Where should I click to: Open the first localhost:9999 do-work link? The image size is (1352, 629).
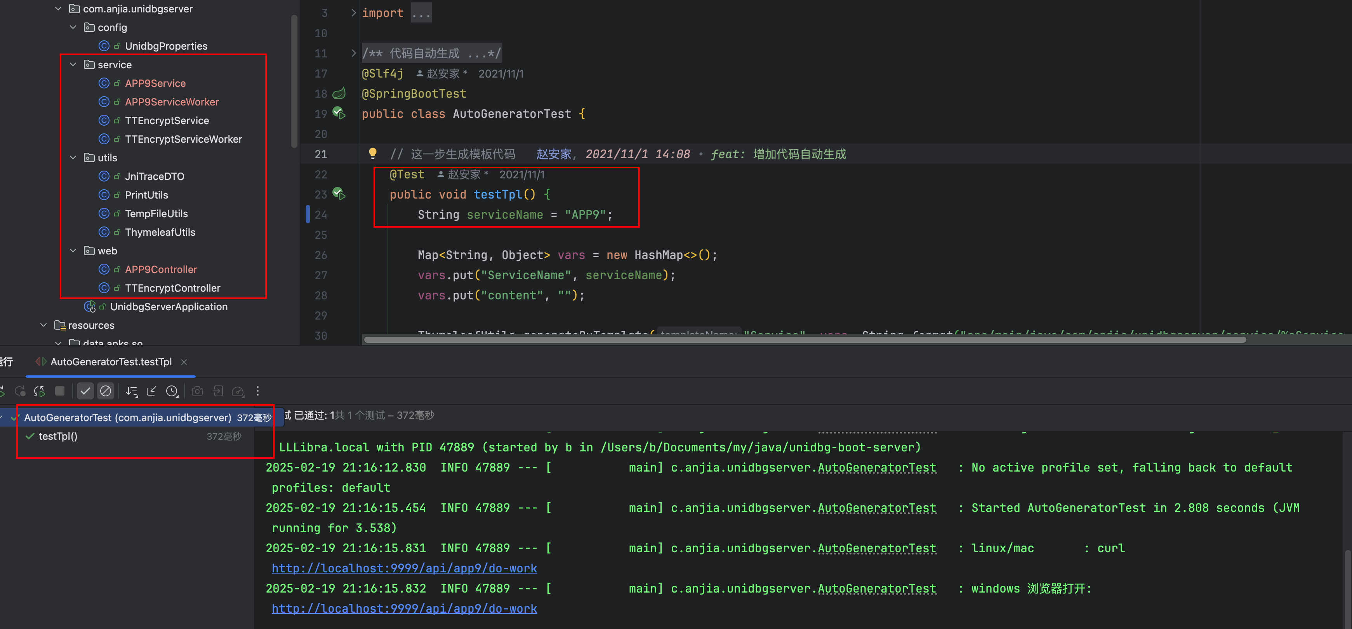tap(404, 568)
